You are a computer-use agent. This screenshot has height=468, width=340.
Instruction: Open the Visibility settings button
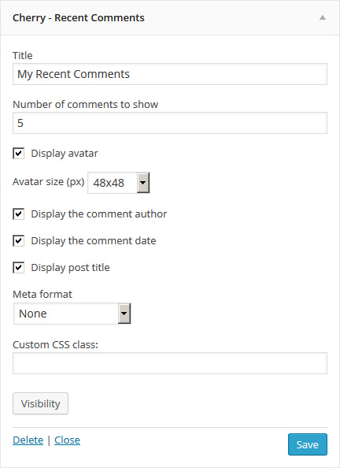click(41, 403)
